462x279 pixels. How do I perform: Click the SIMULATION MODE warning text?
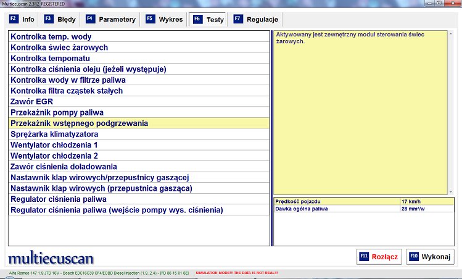[237, 273]
